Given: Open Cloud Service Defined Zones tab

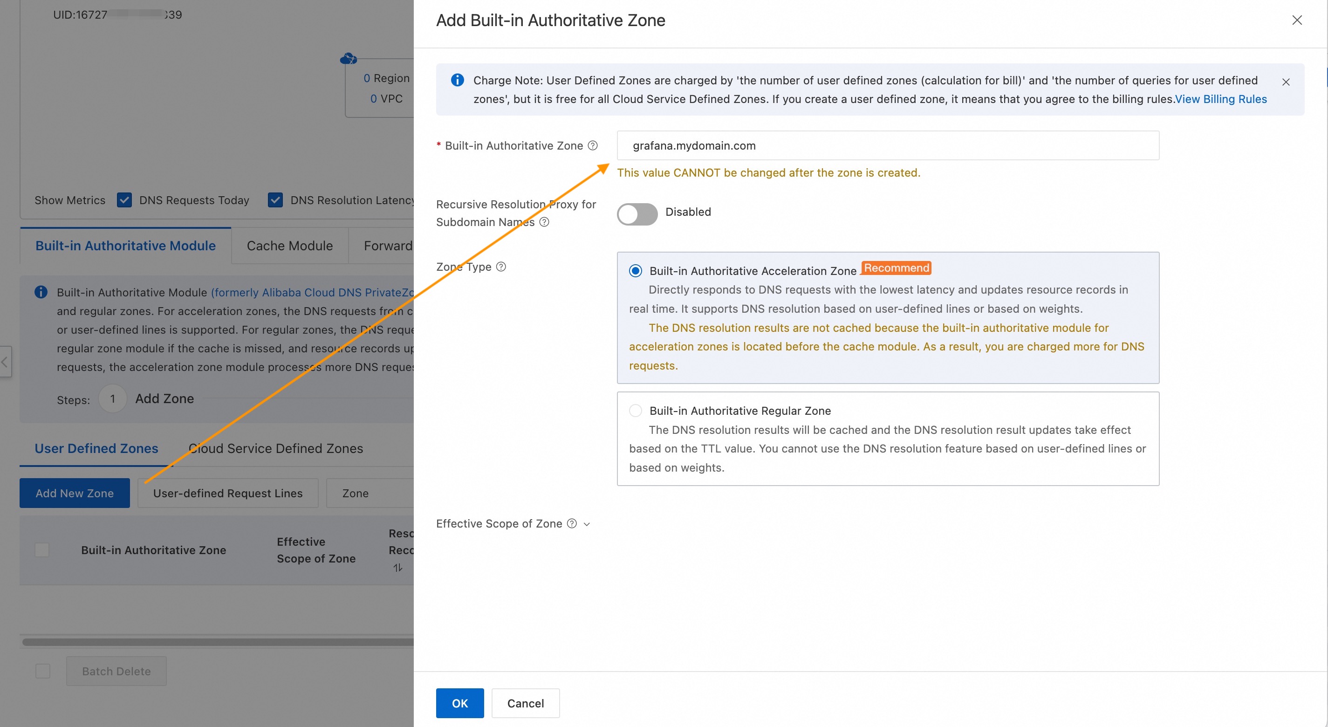Looking at the screenshot, I should tap(275, 448).
